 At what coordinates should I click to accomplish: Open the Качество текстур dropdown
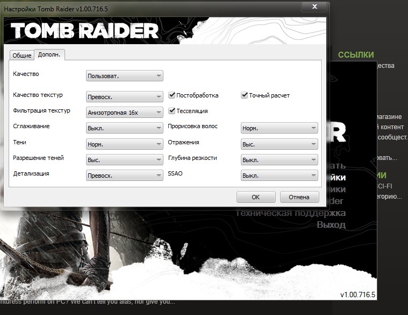pyautogui.click(x=124, y=97)
